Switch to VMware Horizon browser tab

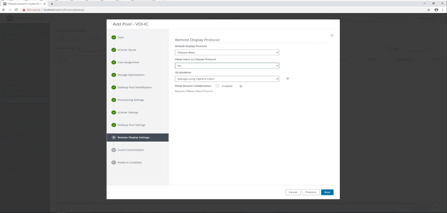coord(25,4)
